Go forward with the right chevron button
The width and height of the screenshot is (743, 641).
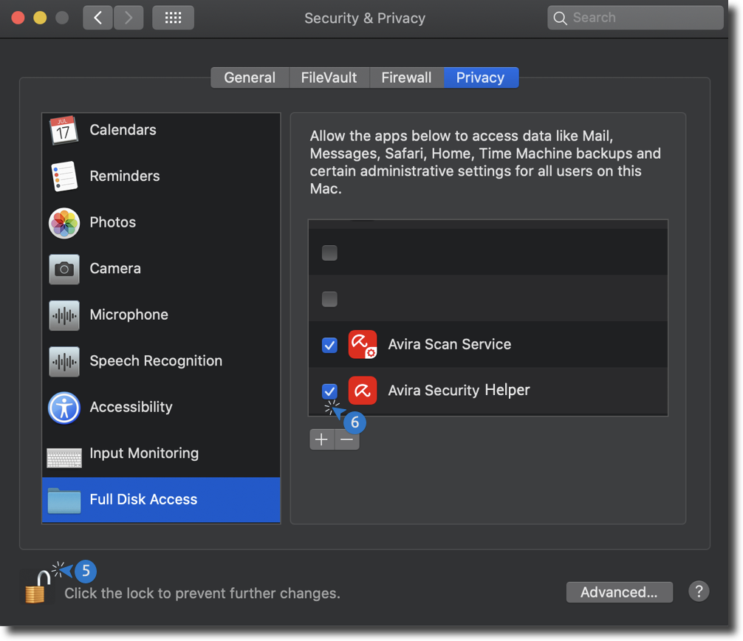tap(129, 18)
